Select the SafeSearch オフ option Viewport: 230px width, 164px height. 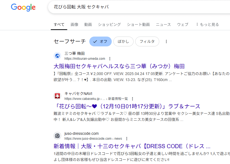101,41
